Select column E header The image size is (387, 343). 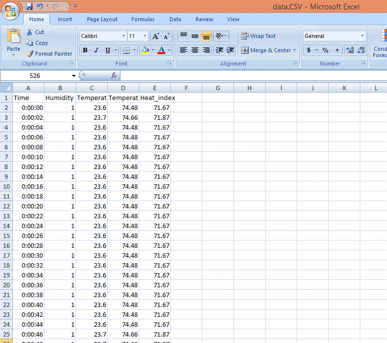[155, 88]
